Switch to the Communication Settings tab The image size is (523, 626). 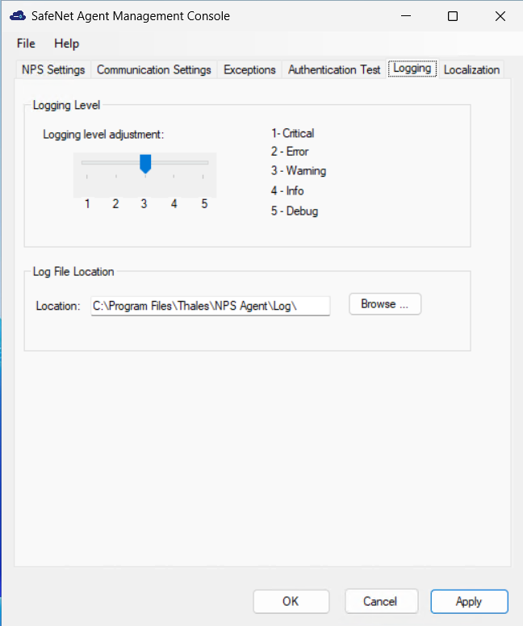coord(154,69)
